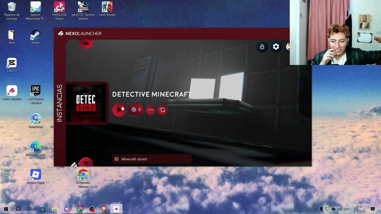This screenshot has width=381, height=214.
Task: Click the battery tray icon
Action: [x=333, y=209]
